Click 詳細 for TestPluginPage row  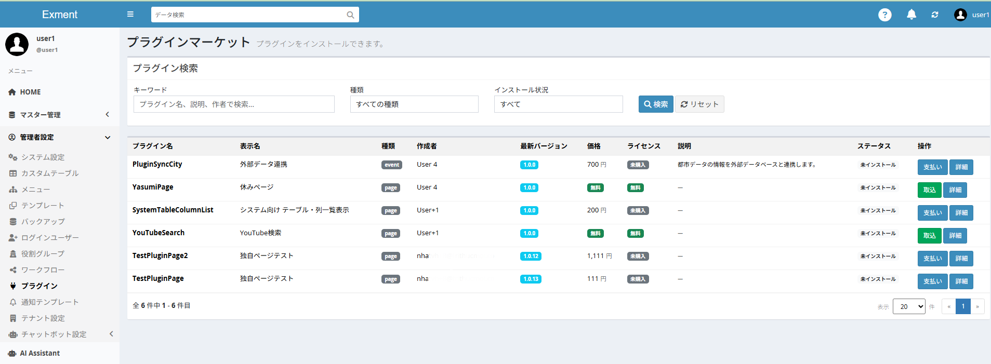coord(961,281)
